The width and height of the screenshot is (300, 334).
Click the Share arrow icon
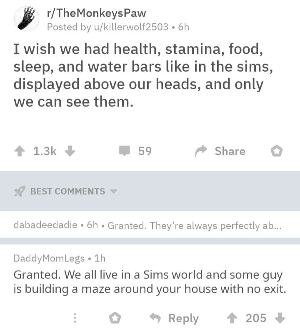coord(202,151)
